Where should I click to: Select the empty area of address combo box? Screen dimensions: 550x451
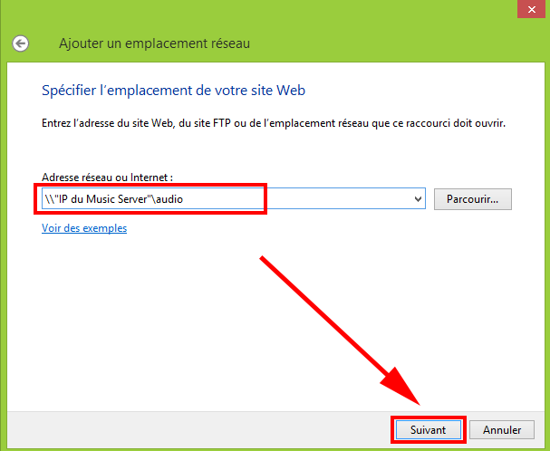337,198
